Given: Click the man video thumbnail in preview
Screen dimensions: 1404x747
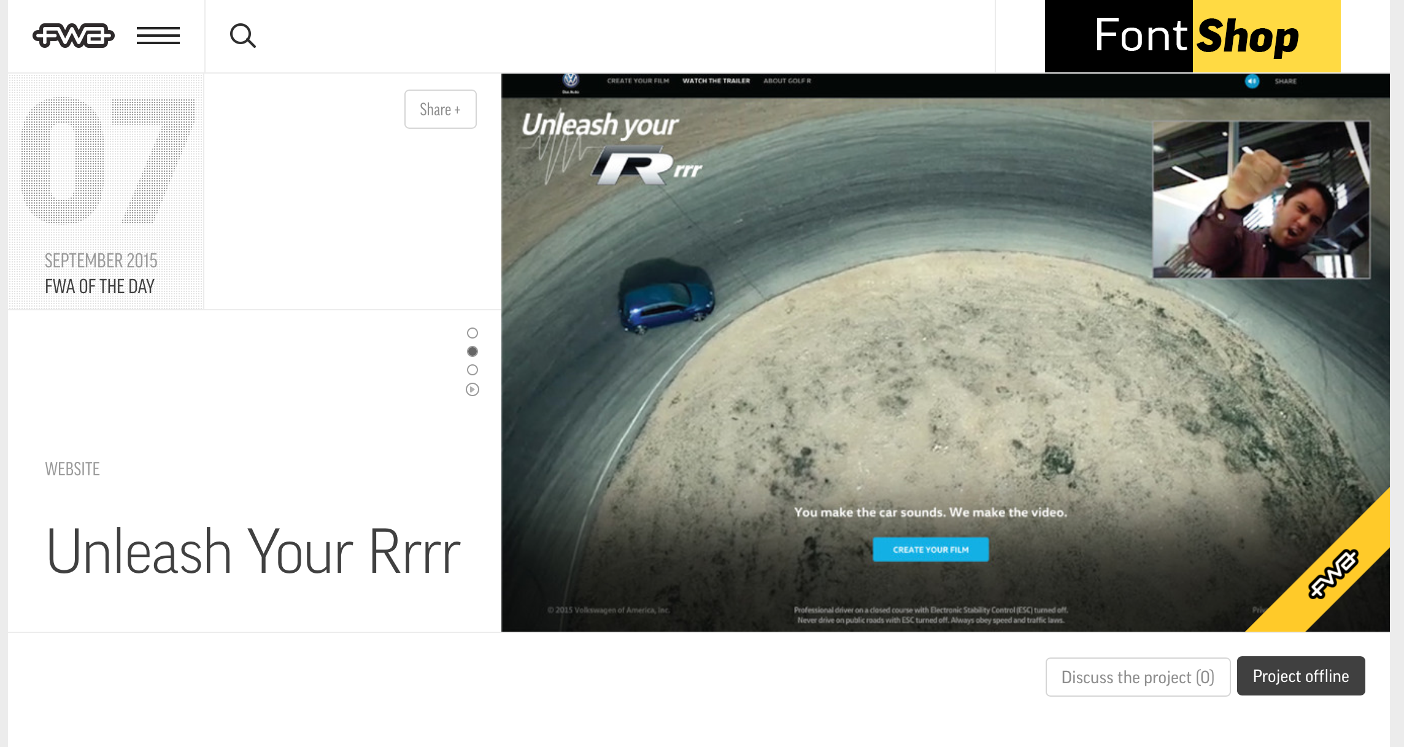Looking at the screenshot, I should 1261,199.
